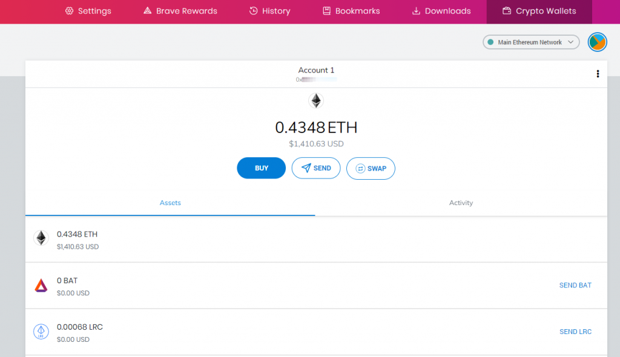Screen dimensions: 620x357
Task: Click the Brave Rewards triangle icon
Action: [148, 11]
